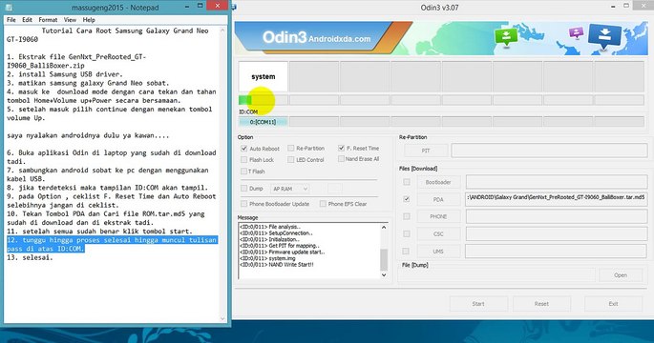Enable the T Flash option
Image resolution: width=654 pixels, height=343 pixels.
(244, 171)
